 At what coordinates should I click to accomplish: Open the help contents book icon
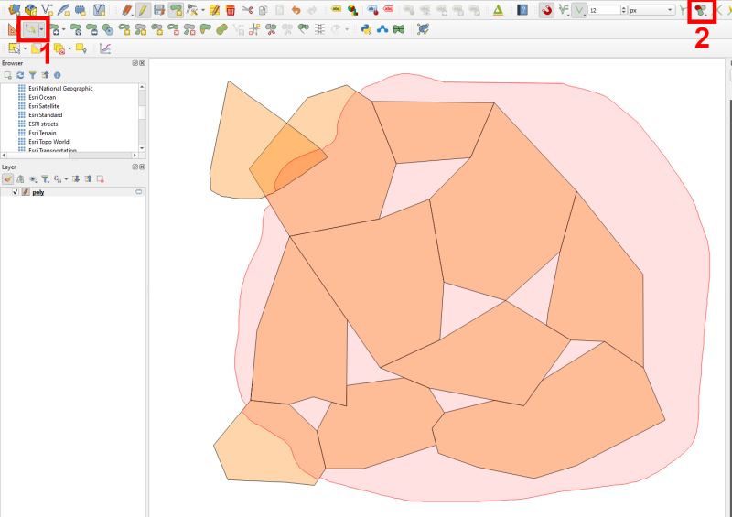click(x=522, y=10)
